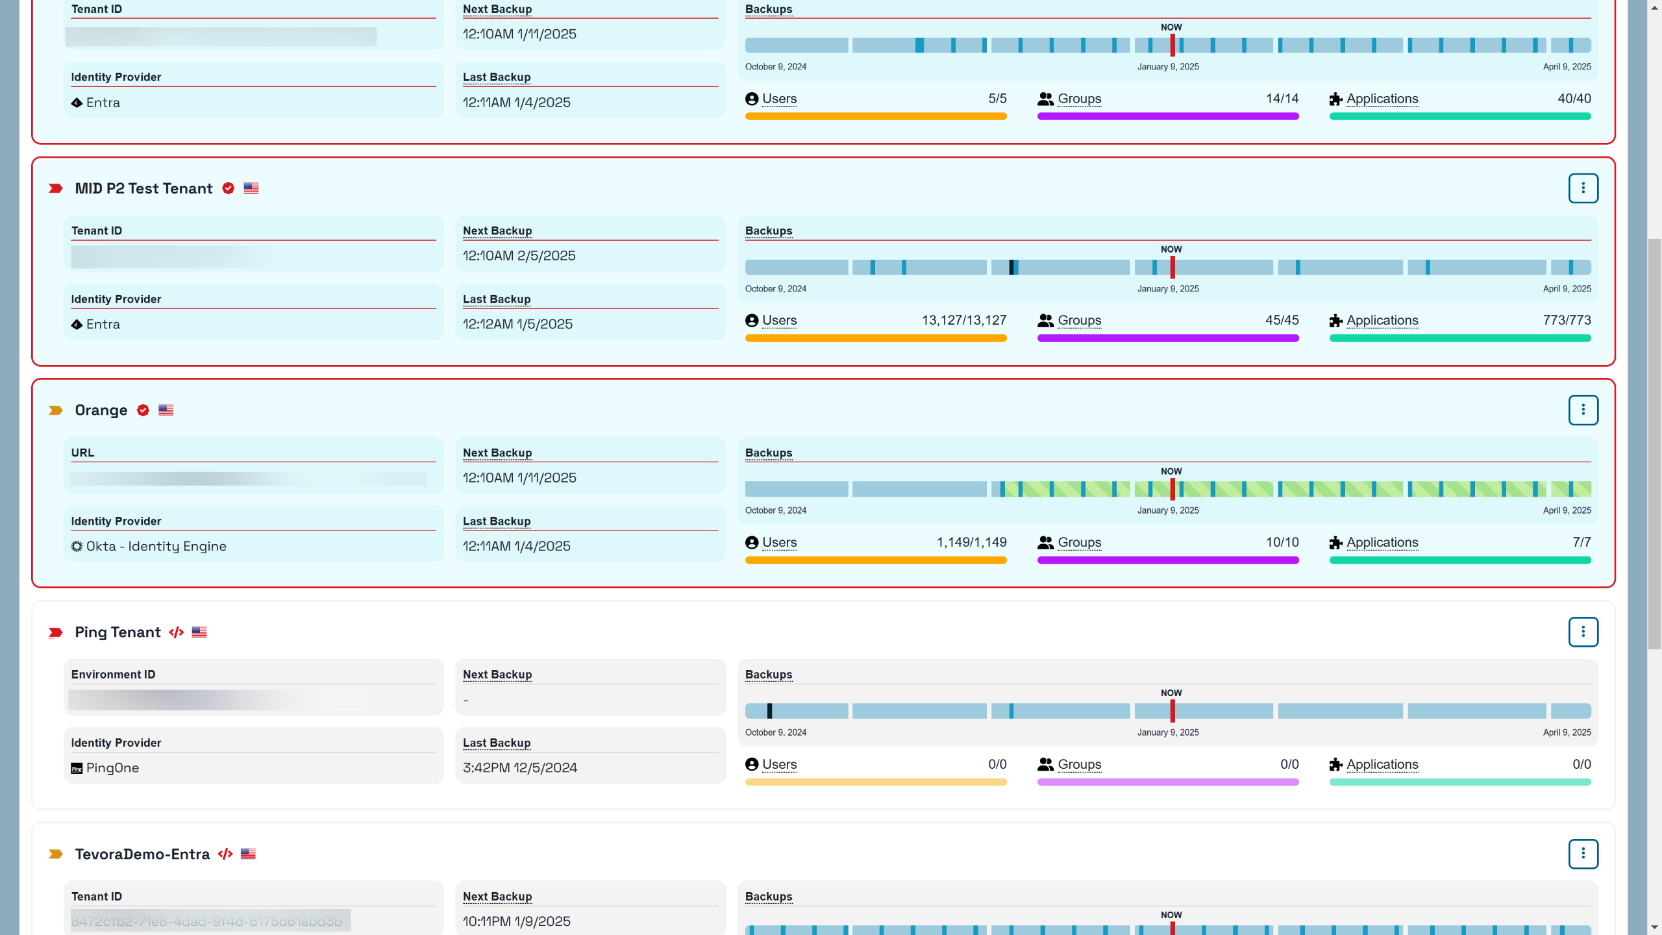Click code icon beside TevoraDemo-Entra
Image resolution: width=1662 pixels, height=935 pixels.
click(225, 854)
